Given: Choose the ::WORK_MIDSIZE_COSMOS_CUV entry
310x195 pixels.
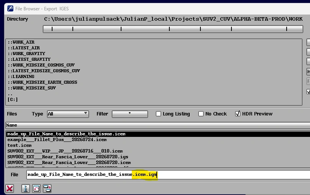Looking at the screenshot, I should coord(41,65).
